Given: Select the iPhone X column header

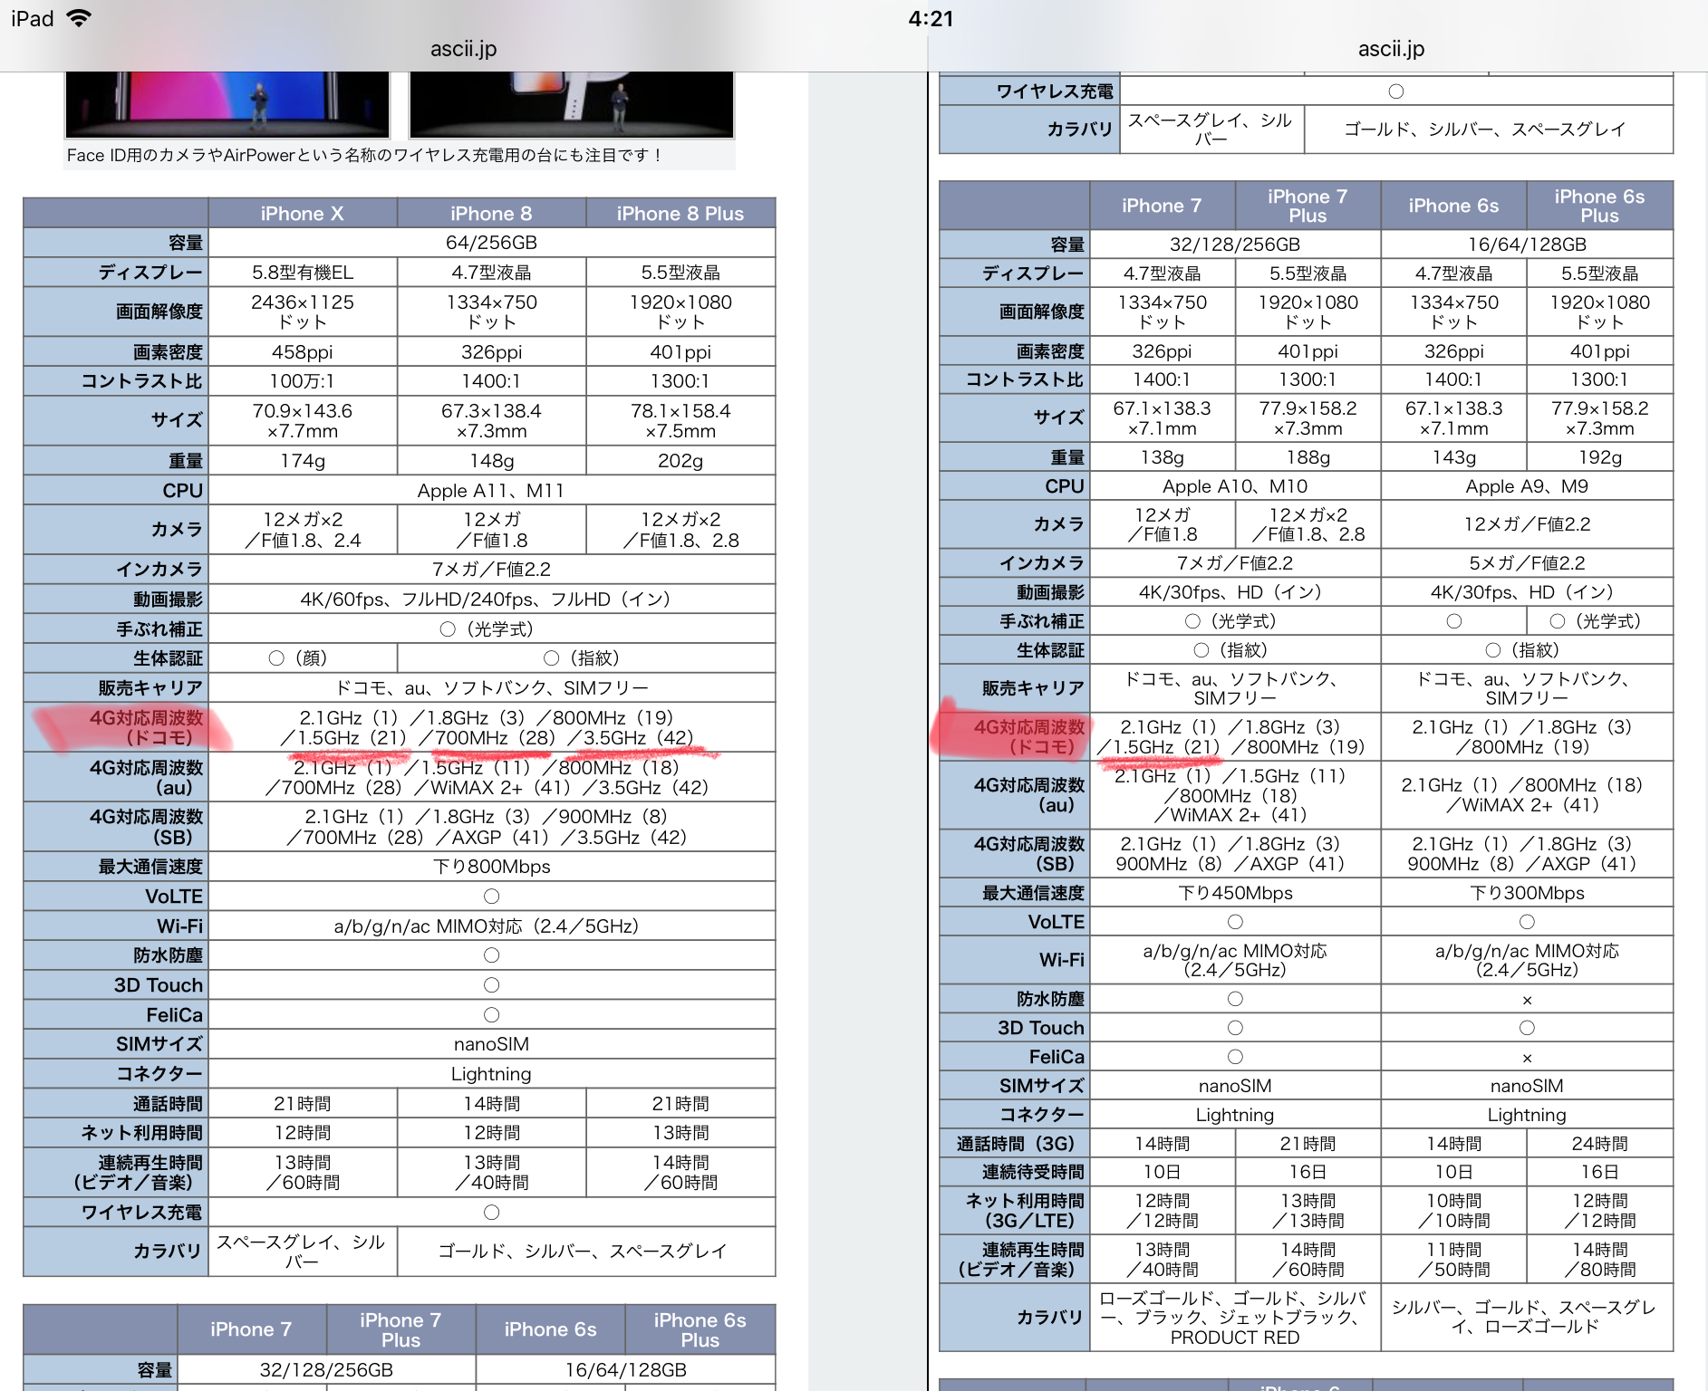Looking at the screenshot, I should [x=302, y=214].
